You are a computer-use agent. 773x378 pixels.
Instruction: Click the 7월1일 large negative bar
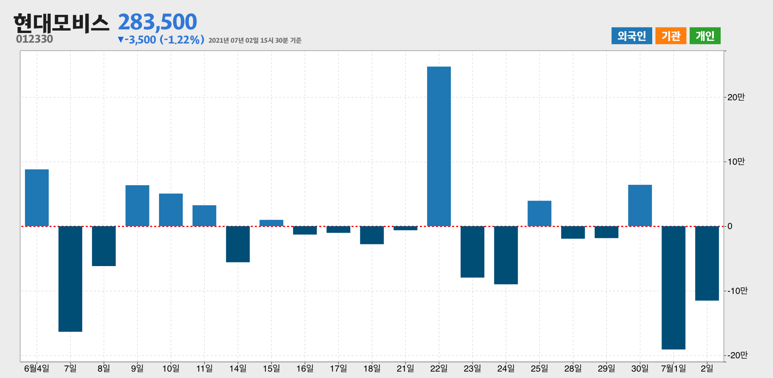click(674, 288)
